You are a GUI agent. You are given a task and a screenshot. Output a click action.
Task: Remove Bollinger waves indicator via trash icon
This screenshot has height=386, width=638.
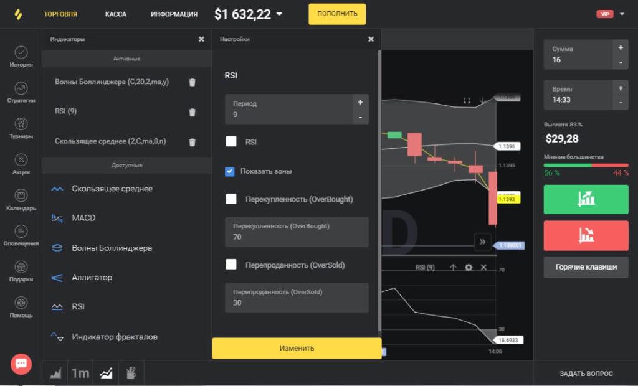coord(192,82)
